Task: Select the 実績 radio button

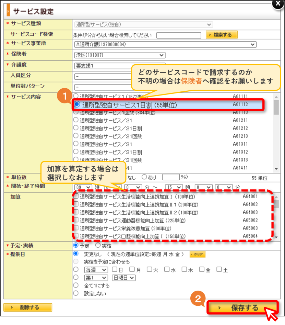Action: tap(98, 245)
